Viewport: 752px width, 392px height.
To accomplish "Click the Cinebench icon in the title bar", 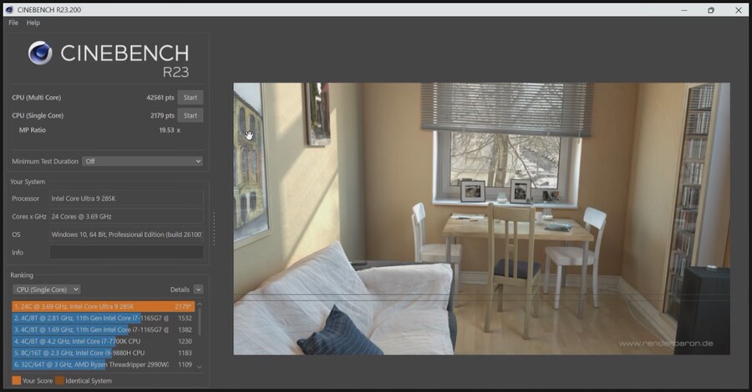I will point(10,9).
